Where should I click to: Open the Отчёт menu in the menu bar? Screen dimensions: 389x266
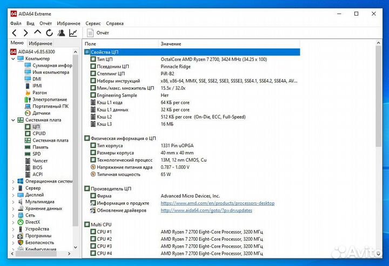(45, 24)
